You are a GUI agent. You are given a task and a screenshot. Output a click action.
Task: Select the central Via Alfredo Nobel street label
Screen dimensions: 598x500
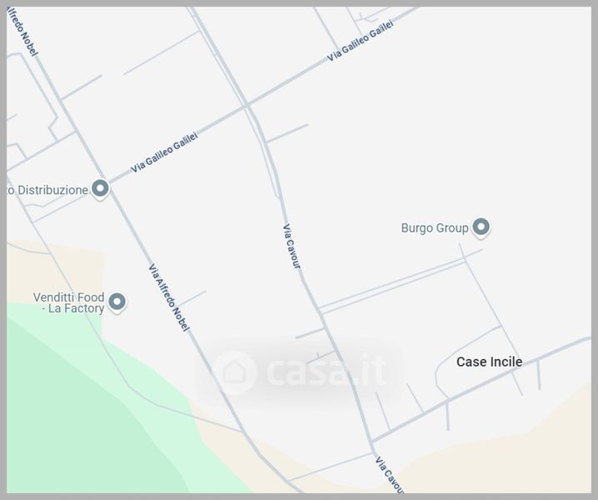tap(169, 297)
